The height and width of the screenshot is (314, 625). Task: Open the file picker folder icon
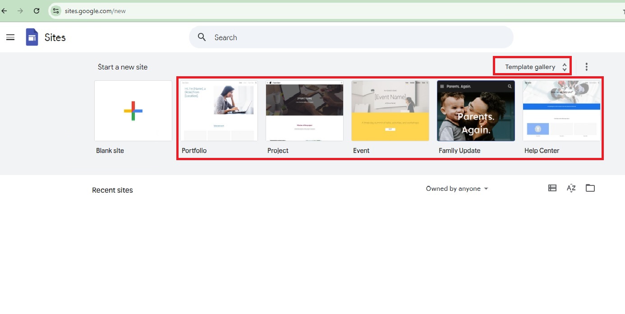(590, 188)
